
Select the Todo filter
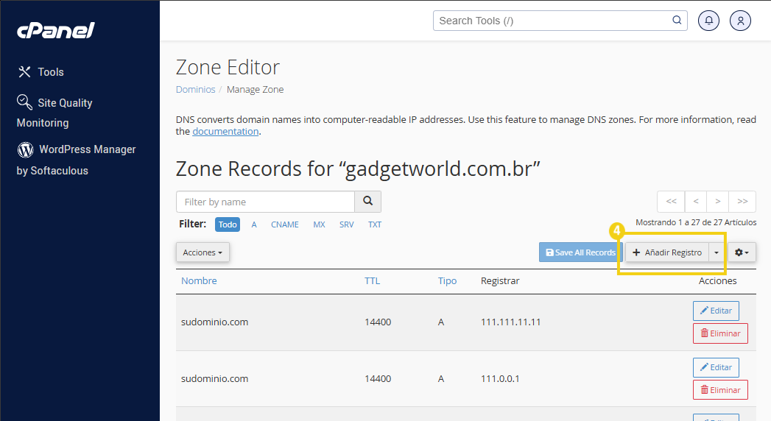[x=227, y=224]
